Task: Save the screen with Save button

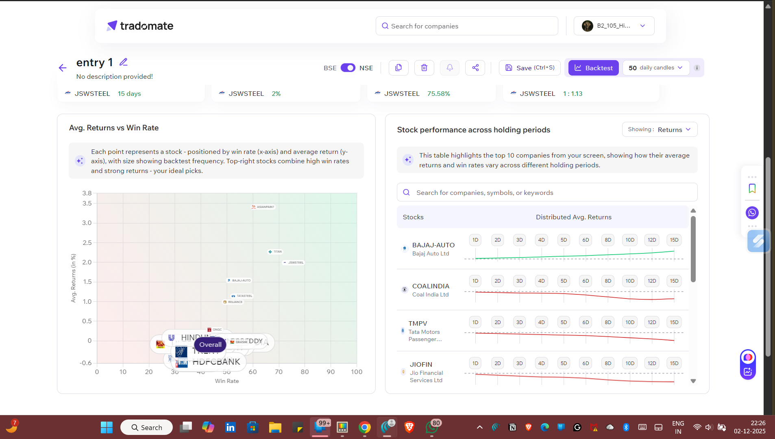Action: [530, 68]
